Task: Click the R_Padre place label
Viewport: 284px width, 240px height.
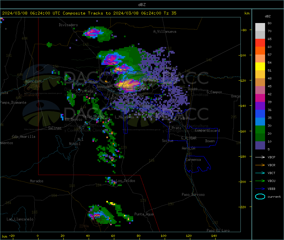Action: click(x=181, y=118)
